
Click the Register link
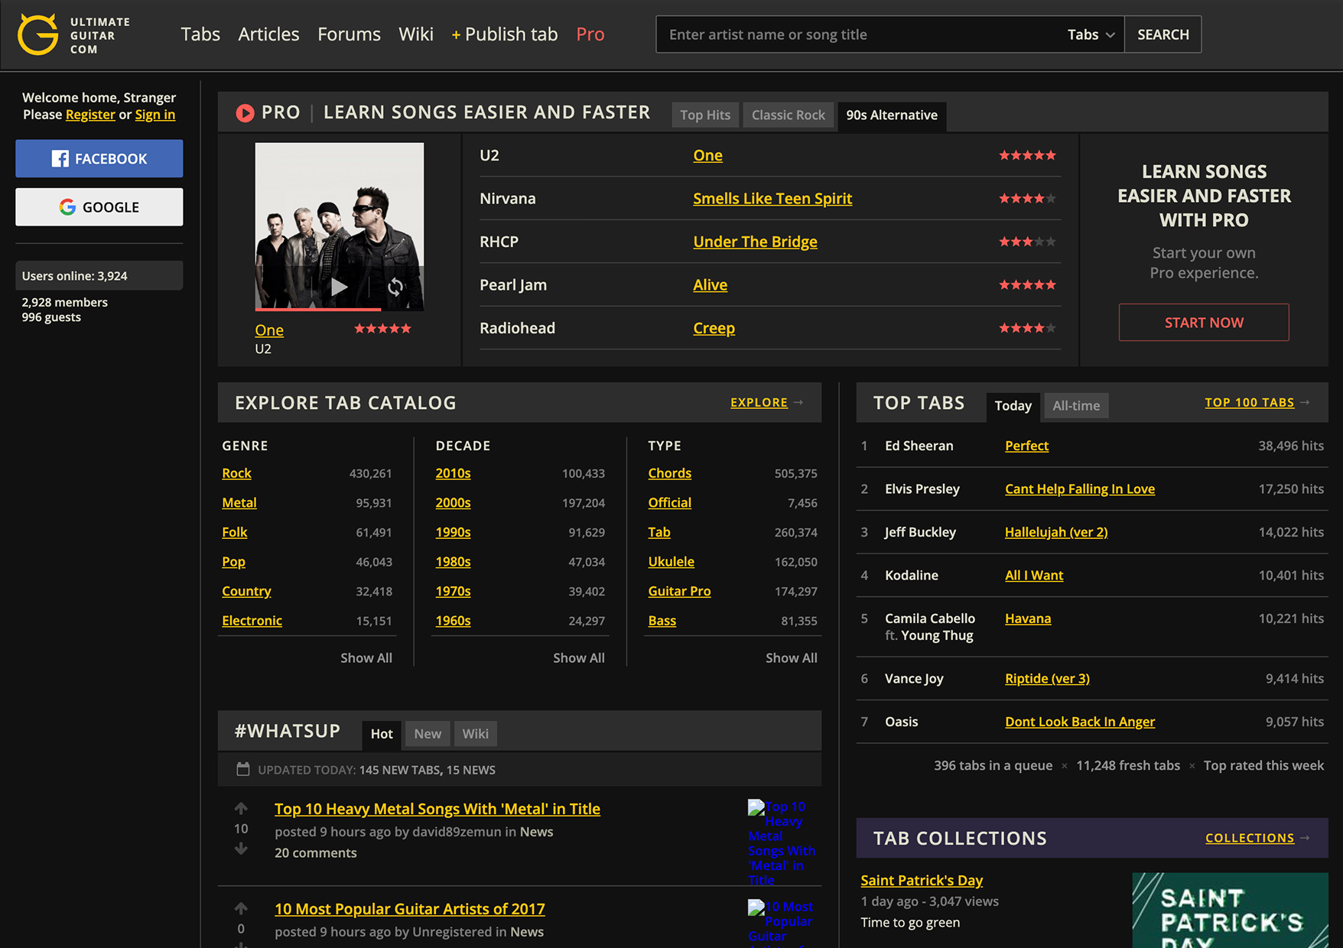pos(90,115)
